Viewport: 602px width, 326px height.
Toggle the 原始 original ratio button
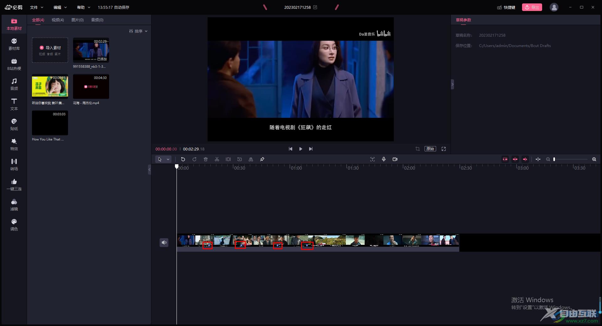430,149
